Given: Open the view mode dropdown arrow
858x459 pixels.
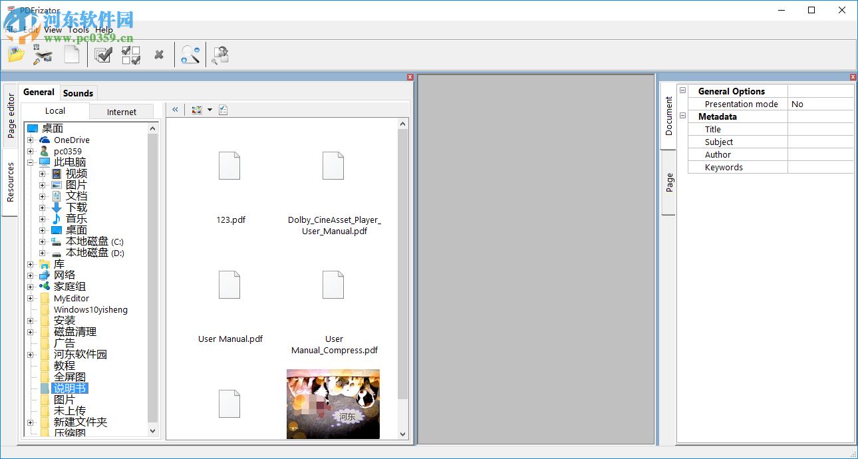Looking at the screenshot, I should pyautogui.click(x=210, y=110).
